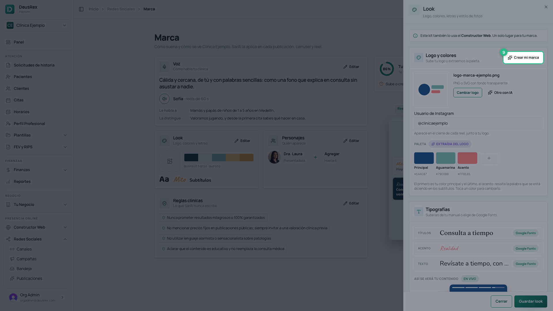Close the Look side panel
The height and width of the screenshot is (311, 553).
tap(546, 7)
